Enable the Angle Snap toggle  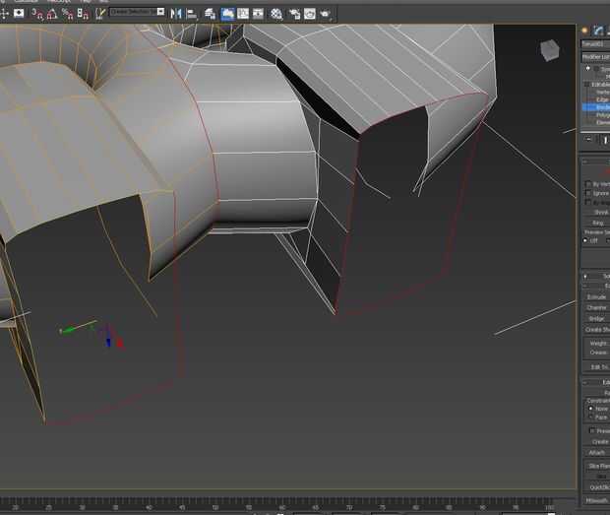pyautogui.click(x=52, y=14)
